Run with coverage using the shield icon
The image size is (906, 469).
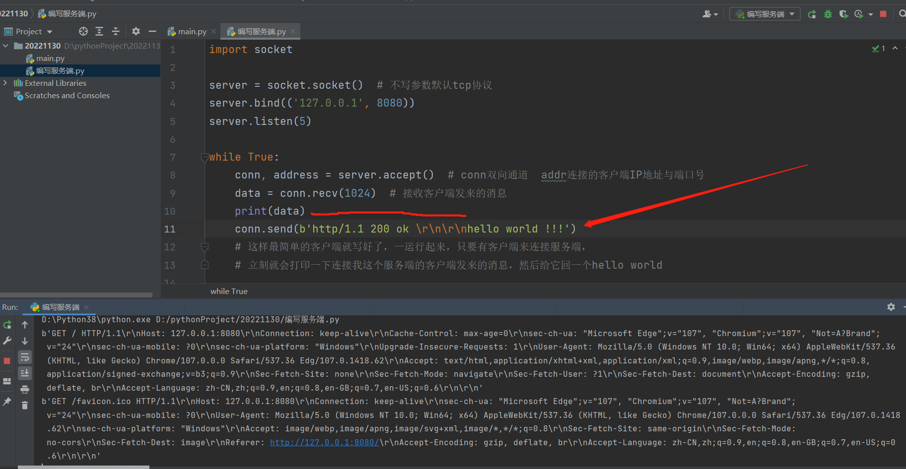[x=843, y=14]
